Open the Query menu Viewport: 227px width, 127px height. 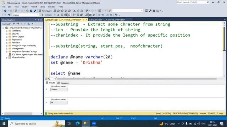(x=24, y=7)
